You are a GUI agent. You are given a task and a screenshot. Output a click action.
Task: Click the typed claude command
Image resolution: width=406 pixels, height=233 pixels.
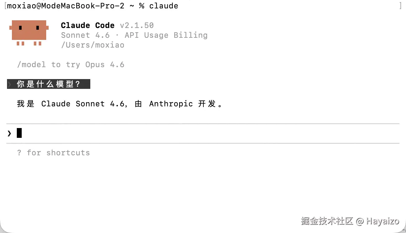(x=164, y=6)
